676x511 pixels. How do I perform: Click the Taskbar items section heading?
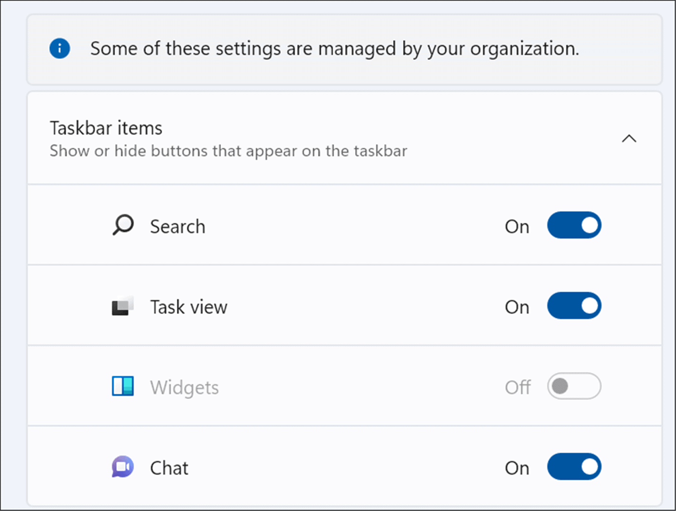(106, 128)
